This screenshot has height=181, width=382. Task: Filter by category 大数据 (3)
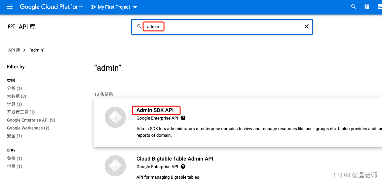coord(17,96)
